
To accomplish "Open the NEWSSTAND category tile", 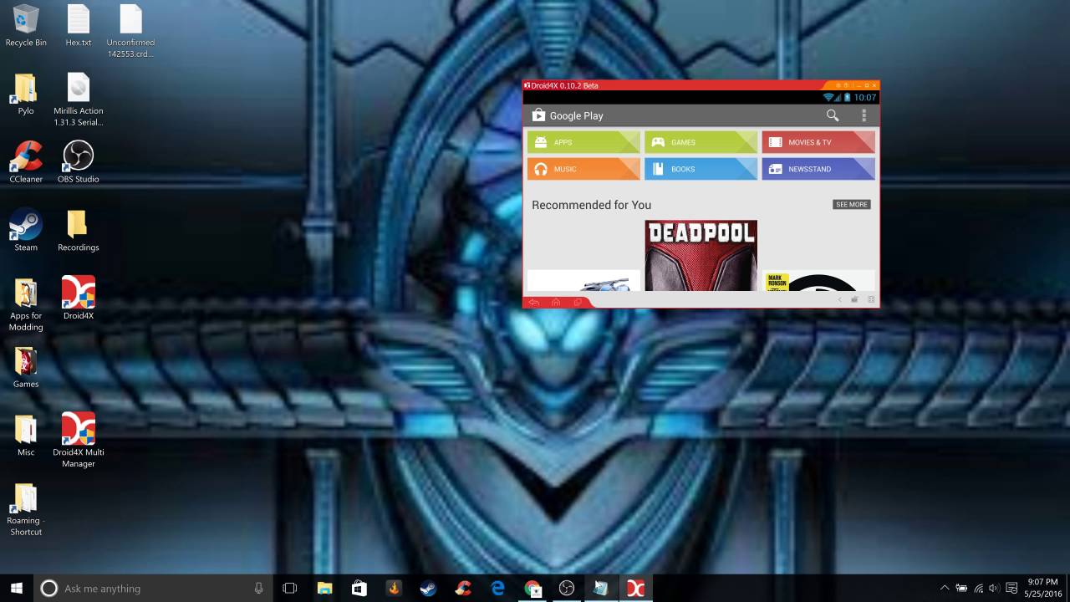I will click(x=818, y=169).
